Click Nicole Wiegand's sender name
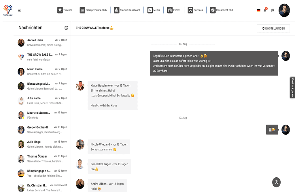The height and width of the screenshot is (192, 295). (x=100, y=144)
